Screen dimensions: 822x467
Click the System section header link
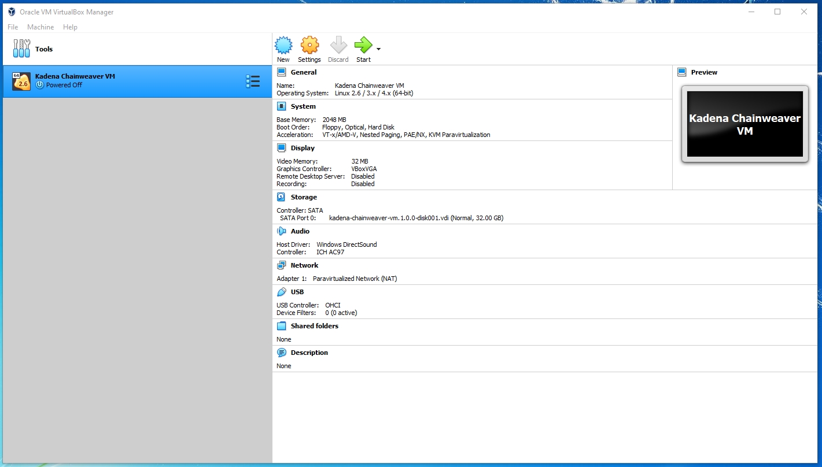303,106
